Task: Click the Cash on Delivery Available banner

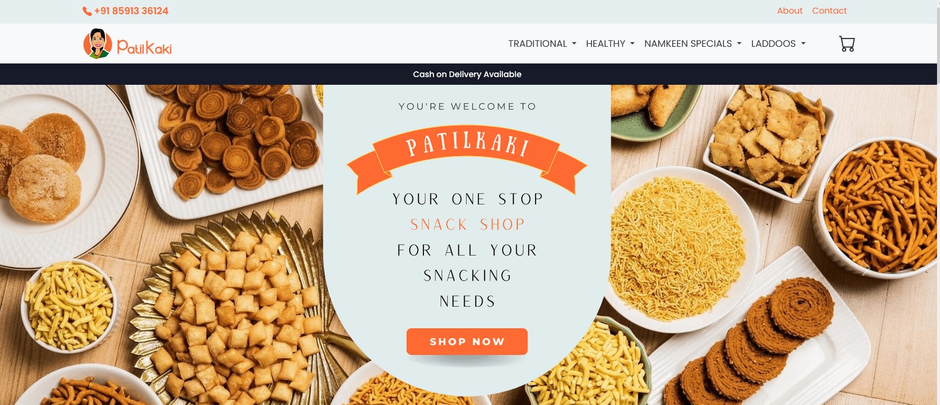Action: click(x=467, y=74)
